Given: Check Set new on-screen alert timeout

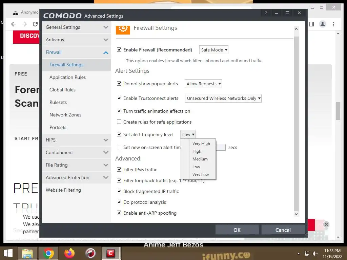Looking at the screenshot, I should click(119, 147).
